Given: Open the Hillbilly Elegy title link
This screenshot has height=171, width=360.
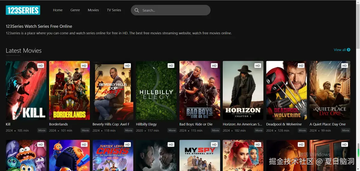Looking at the screenshot, I should click(146, 124).
